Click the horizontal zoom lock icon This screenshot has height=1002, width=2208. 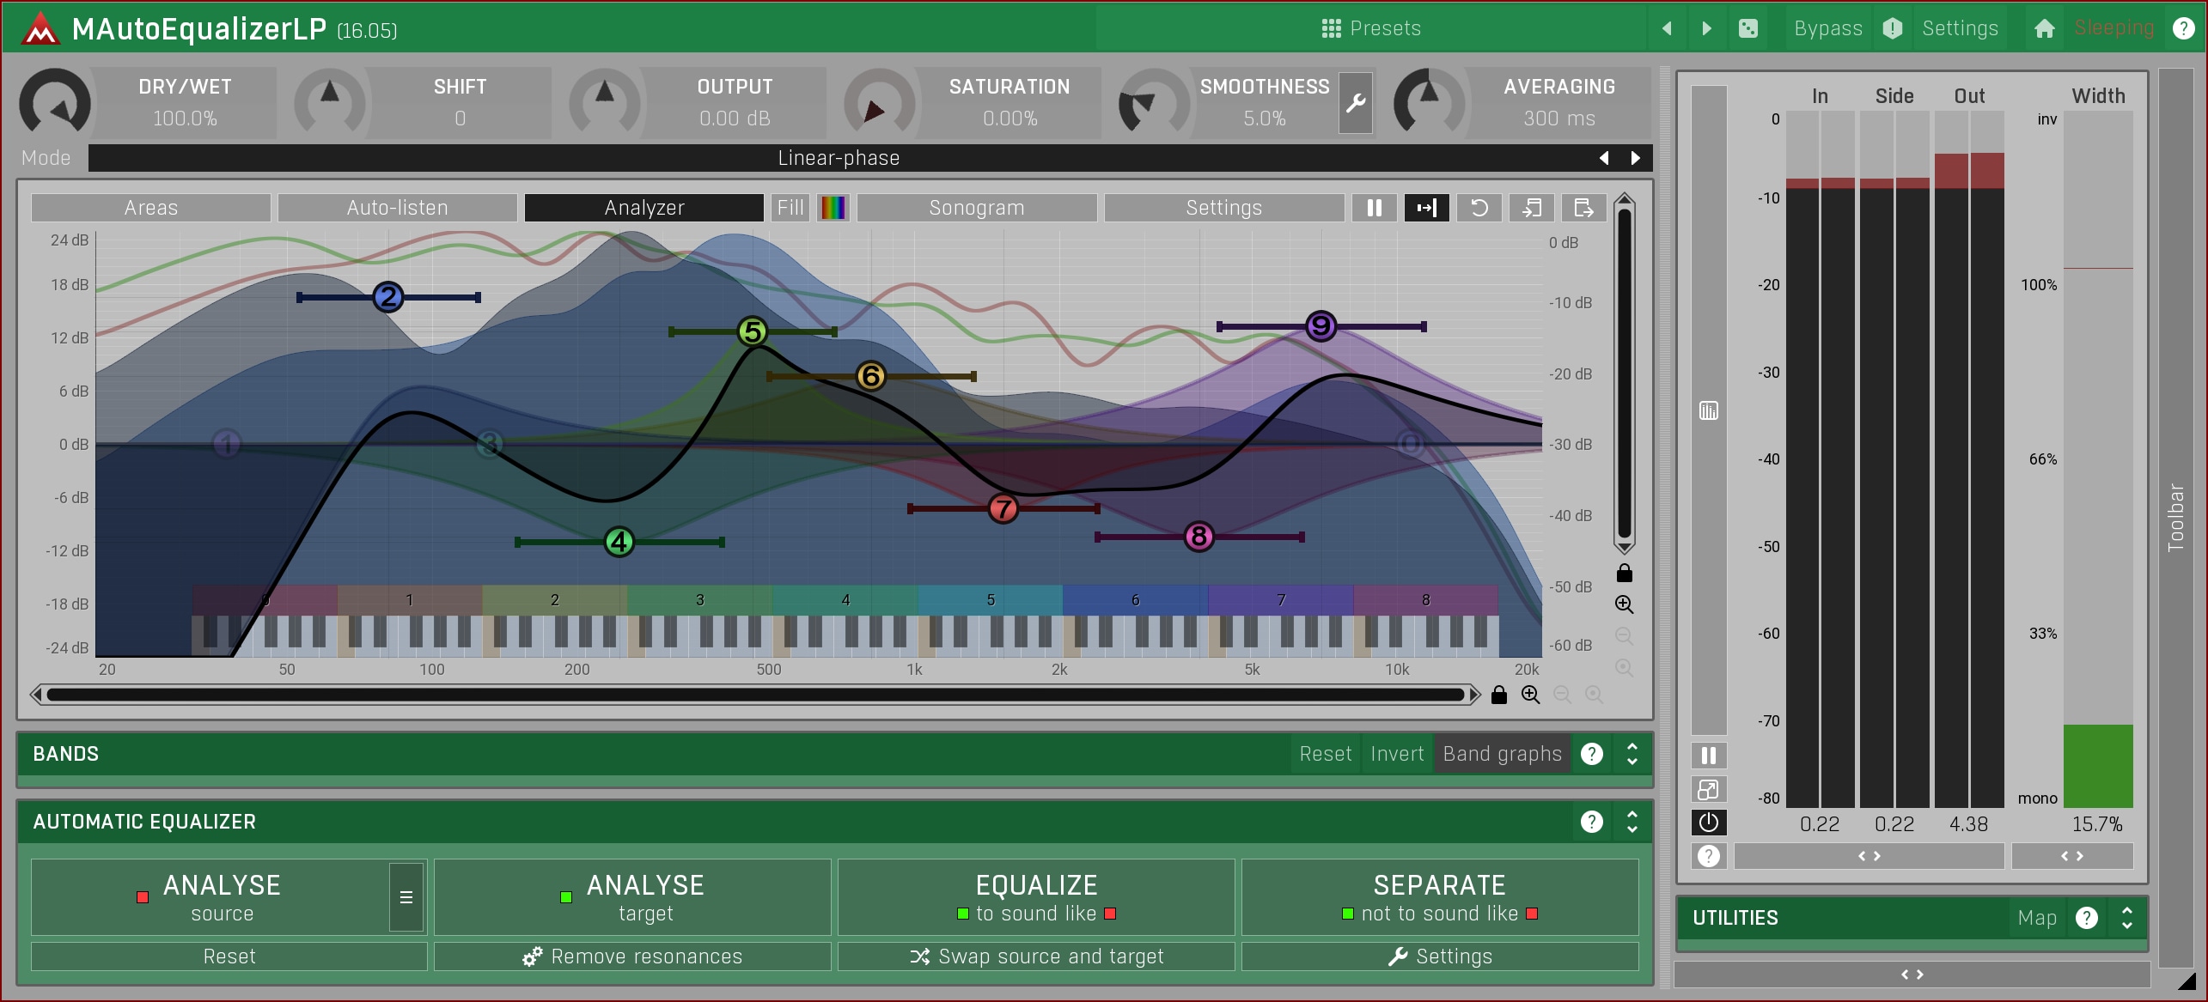pyautogui.click(x=1499, y=695)
